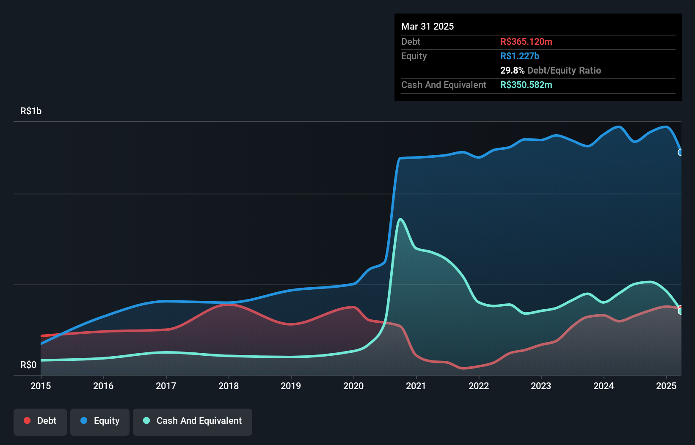Select the Equity endpoint marker at Mar 2025
This screenshot has width=695, height=445.
(x=681, y=152)
